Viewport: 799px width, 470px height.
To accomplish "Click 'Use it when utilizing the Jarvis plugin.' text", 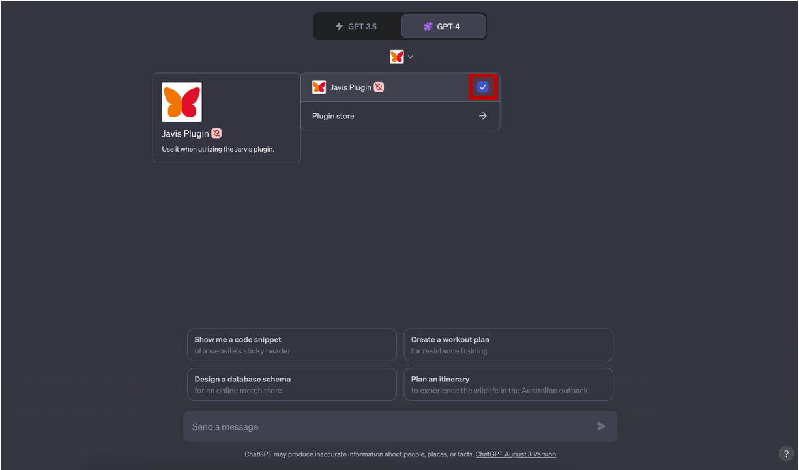I will coord(218,149).
